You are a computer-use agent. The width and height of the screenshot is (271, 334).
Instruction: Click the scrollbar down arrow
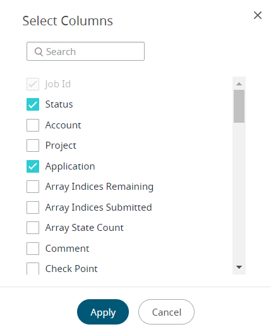coord(239,267)
